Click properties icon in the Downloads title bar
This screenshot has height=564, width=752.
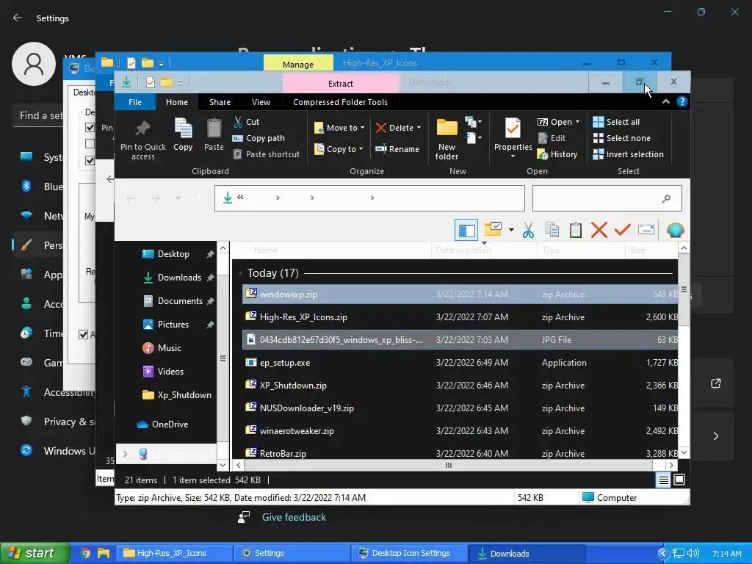[150, 82]
